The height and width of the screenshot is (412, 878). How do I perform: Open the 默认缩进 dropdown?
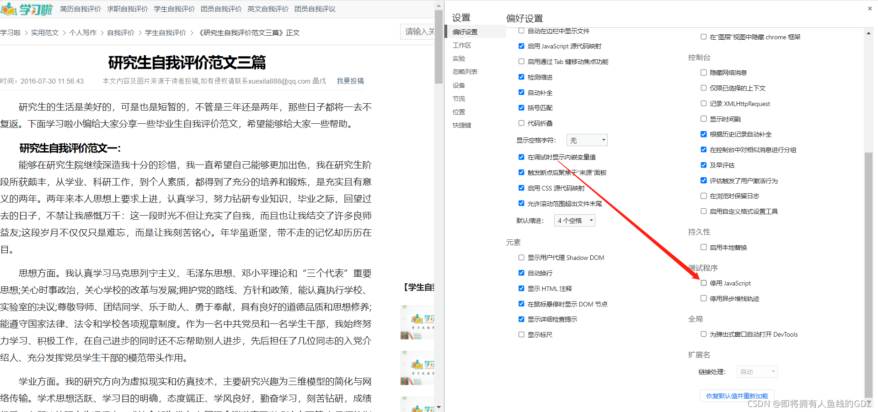pos(575,221)
